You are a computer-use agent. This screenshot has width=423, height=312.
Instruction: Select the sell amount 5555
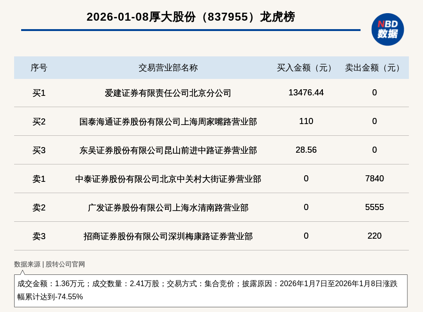[374, 207]
